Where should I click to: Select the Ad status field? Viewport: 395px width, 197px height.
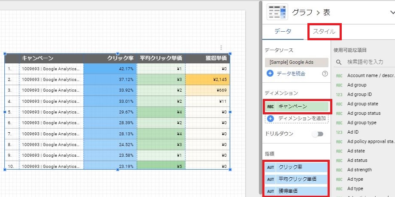click(357, 160)
